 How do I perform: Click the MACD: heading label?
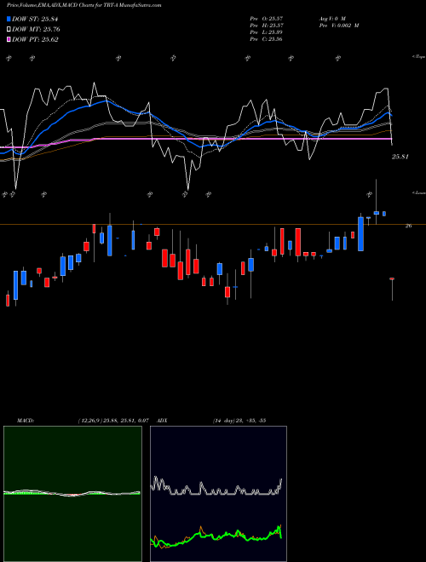tap(26, 421)
